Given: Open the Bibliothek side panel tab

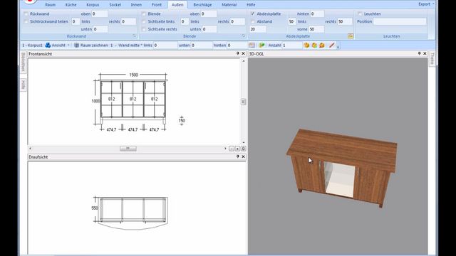Looking at the screenshot, I should tap(24, 63).
